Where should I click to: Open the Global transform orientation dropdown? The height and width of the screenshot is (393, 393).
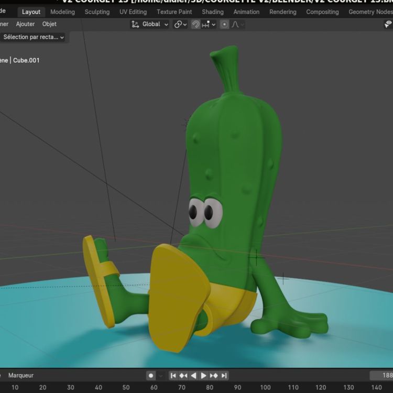tap(150, 24)
